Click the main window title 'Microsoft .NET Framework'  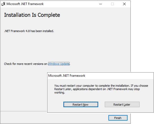click(25, 4)
